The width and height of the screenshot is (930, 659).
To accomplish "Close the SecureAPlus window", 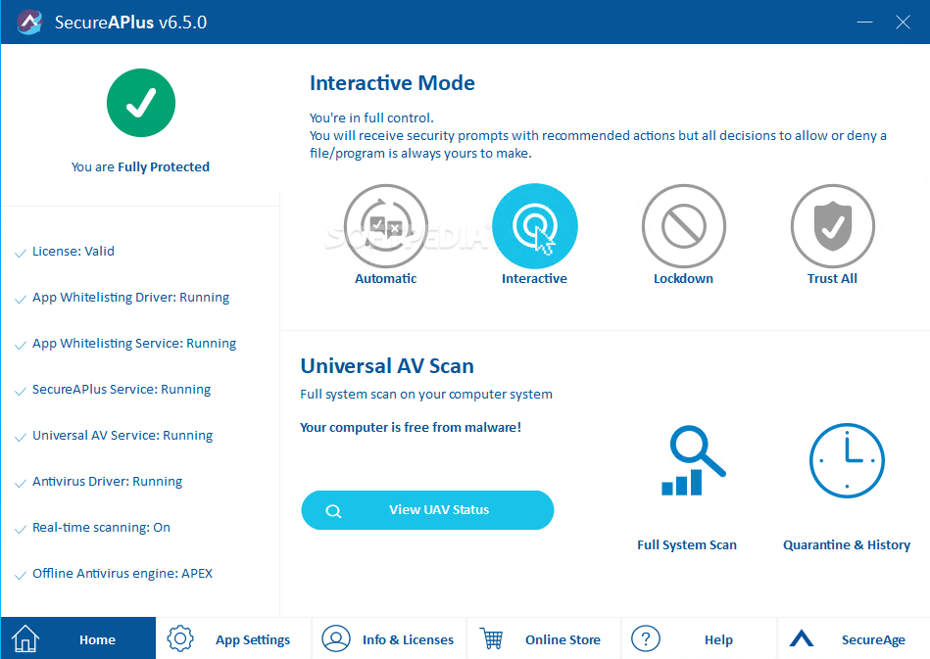I will 903,23.
